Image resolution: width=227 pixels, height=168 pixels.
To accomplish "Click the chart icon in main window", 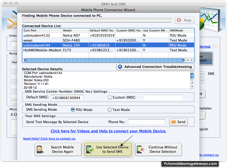I will [x=210, y=19].
